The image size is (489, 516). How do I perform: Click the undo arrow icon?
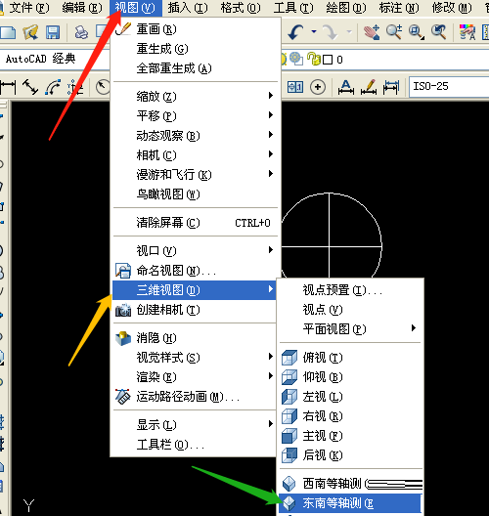tap(295, 32)
